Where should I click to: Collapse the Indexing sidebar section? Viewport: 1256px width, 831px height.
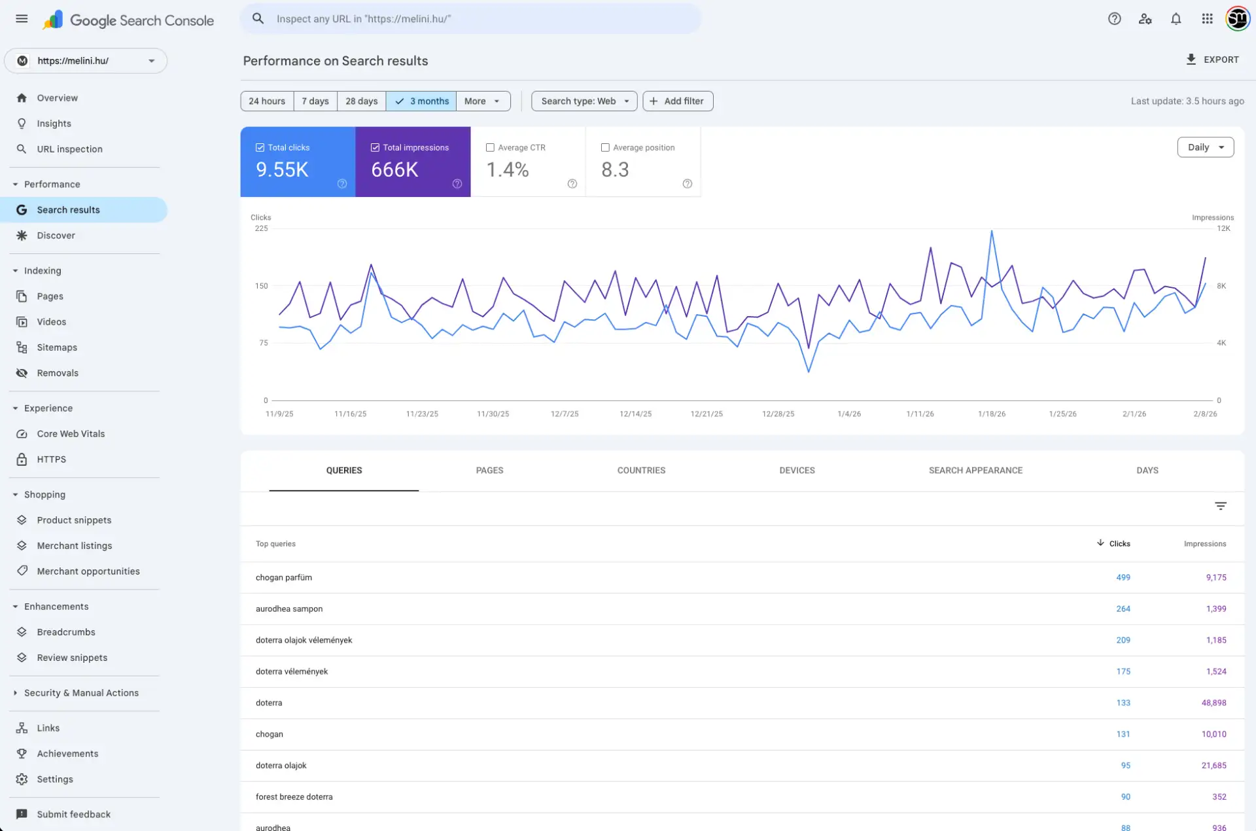point(15,271)
